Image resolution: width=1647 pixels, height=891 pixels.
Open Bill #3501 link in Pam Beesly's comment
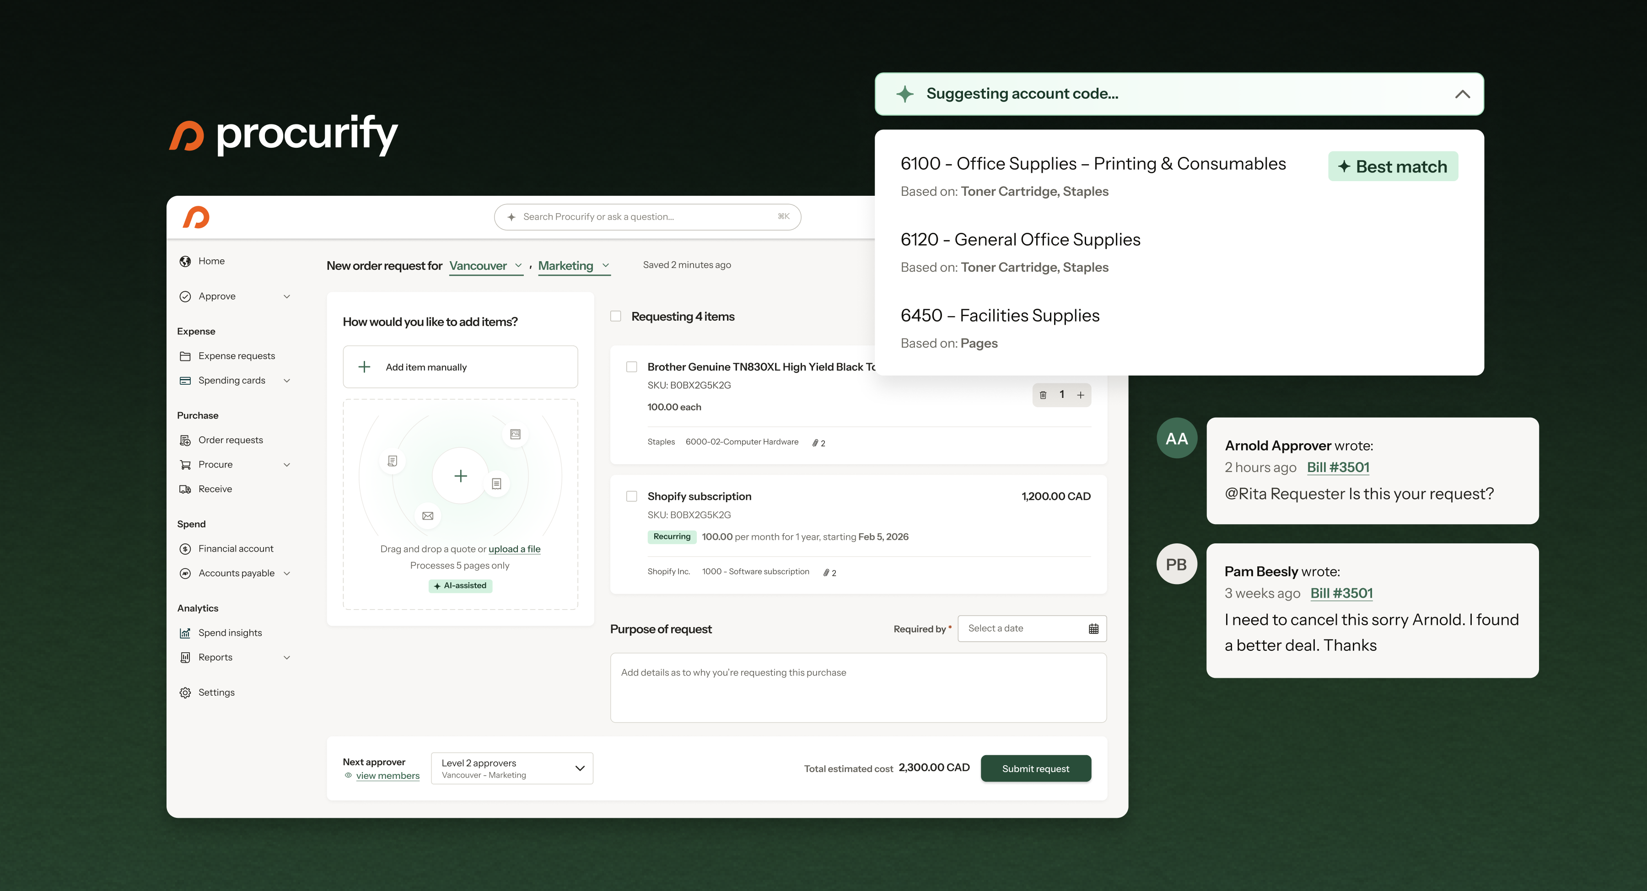pyautogui.click(x=1341, y=593)
